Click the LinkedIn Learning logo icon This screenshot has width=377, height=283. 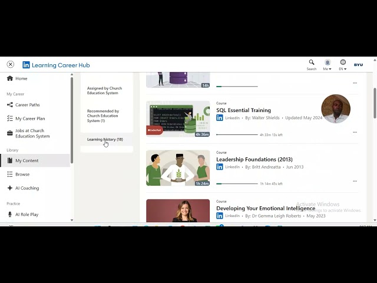[x=26, y=65]
